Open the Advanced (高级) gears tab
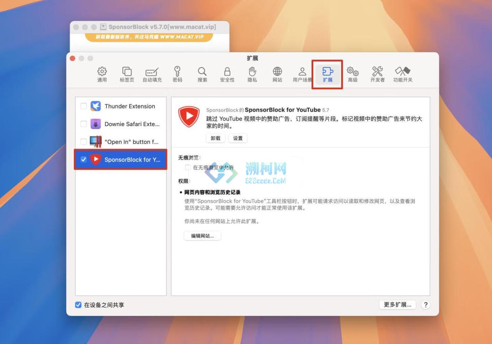Image resolution: width=492 pixels, height=344 pixels. [x=352, y=75]
